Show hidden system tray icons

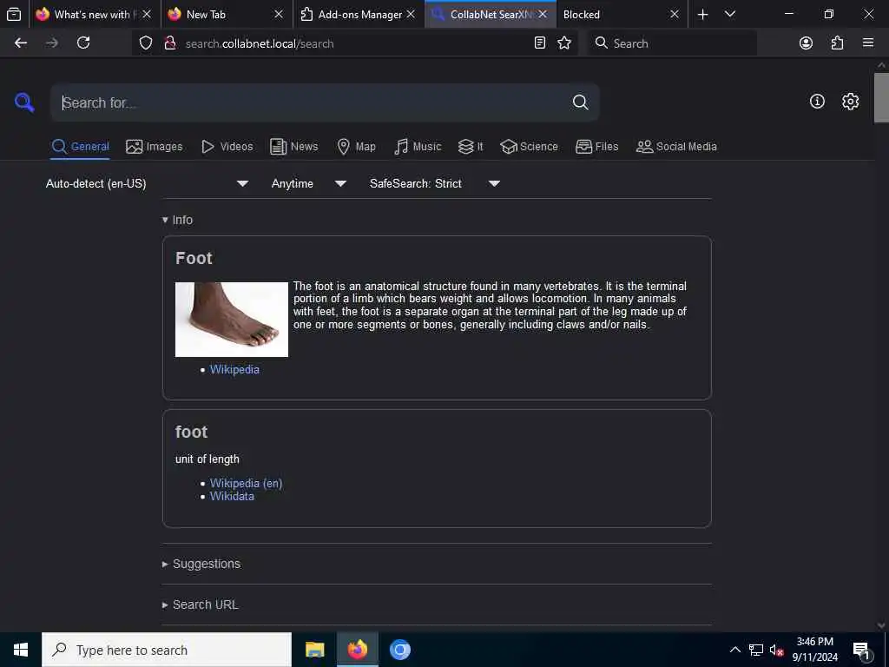pos(734,650)
